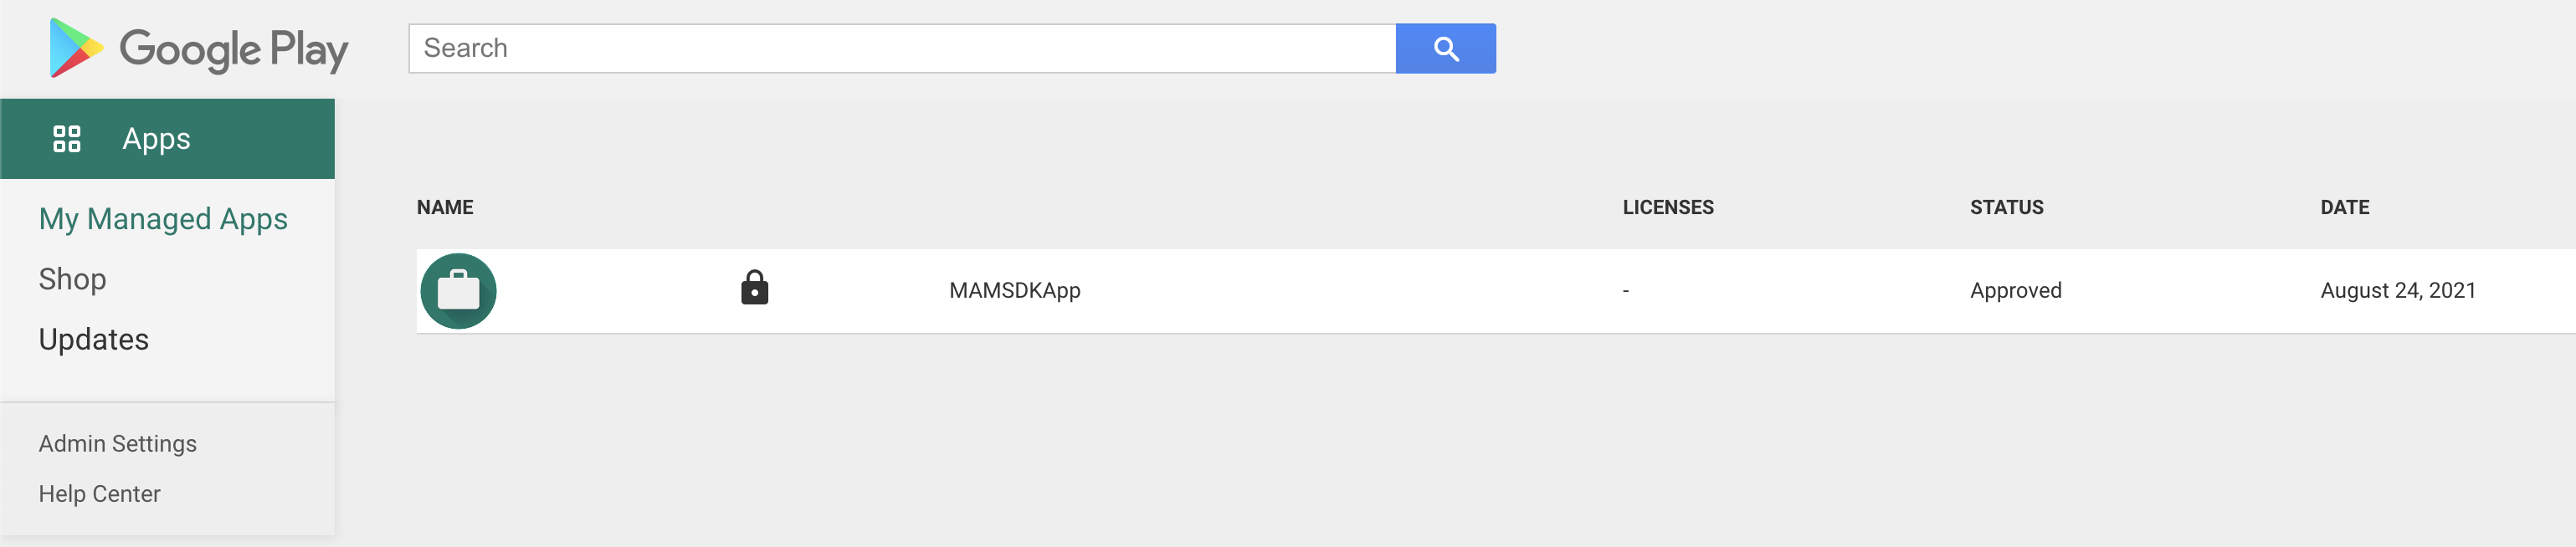Click the NAME column header
Screen dimensions: 2576x547
point(445,207)
